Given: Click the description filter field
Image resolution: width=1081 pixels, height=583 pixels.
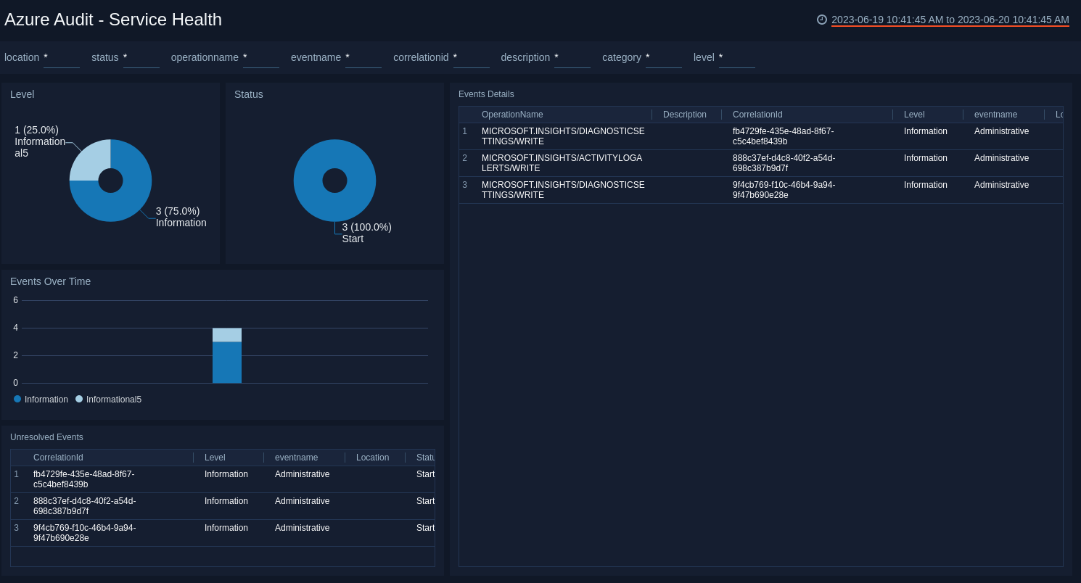Looking at the screenshot, I should pyautogui.click(x=572, y=57).
